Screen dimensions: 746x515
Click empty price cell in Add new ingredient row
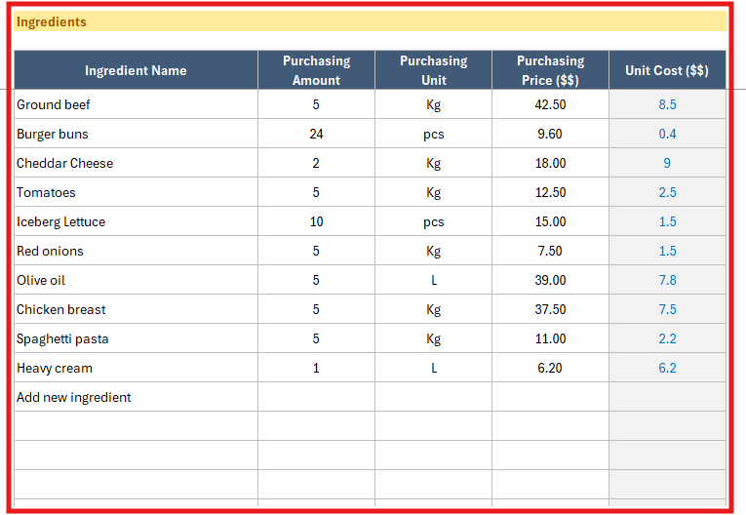[550, 397]
